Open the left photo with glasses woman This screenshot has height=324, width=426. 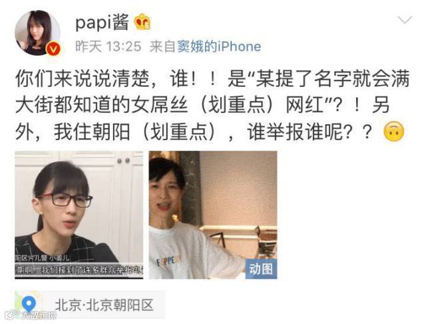79,215
